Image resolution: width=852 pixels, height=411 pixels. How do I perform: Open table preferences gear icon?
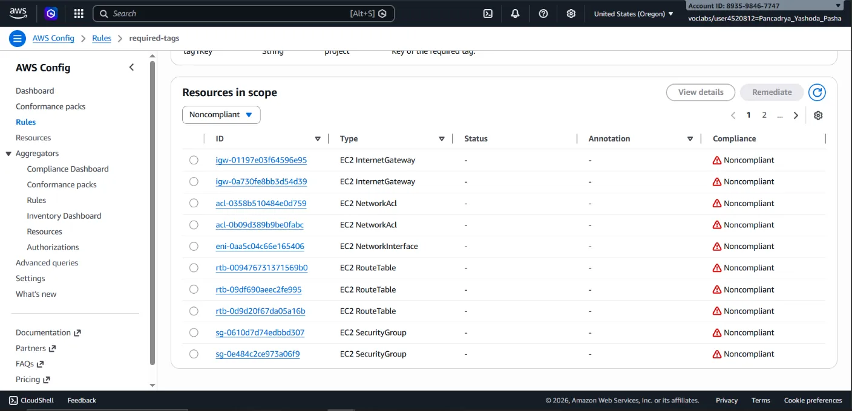click(818, 115)
